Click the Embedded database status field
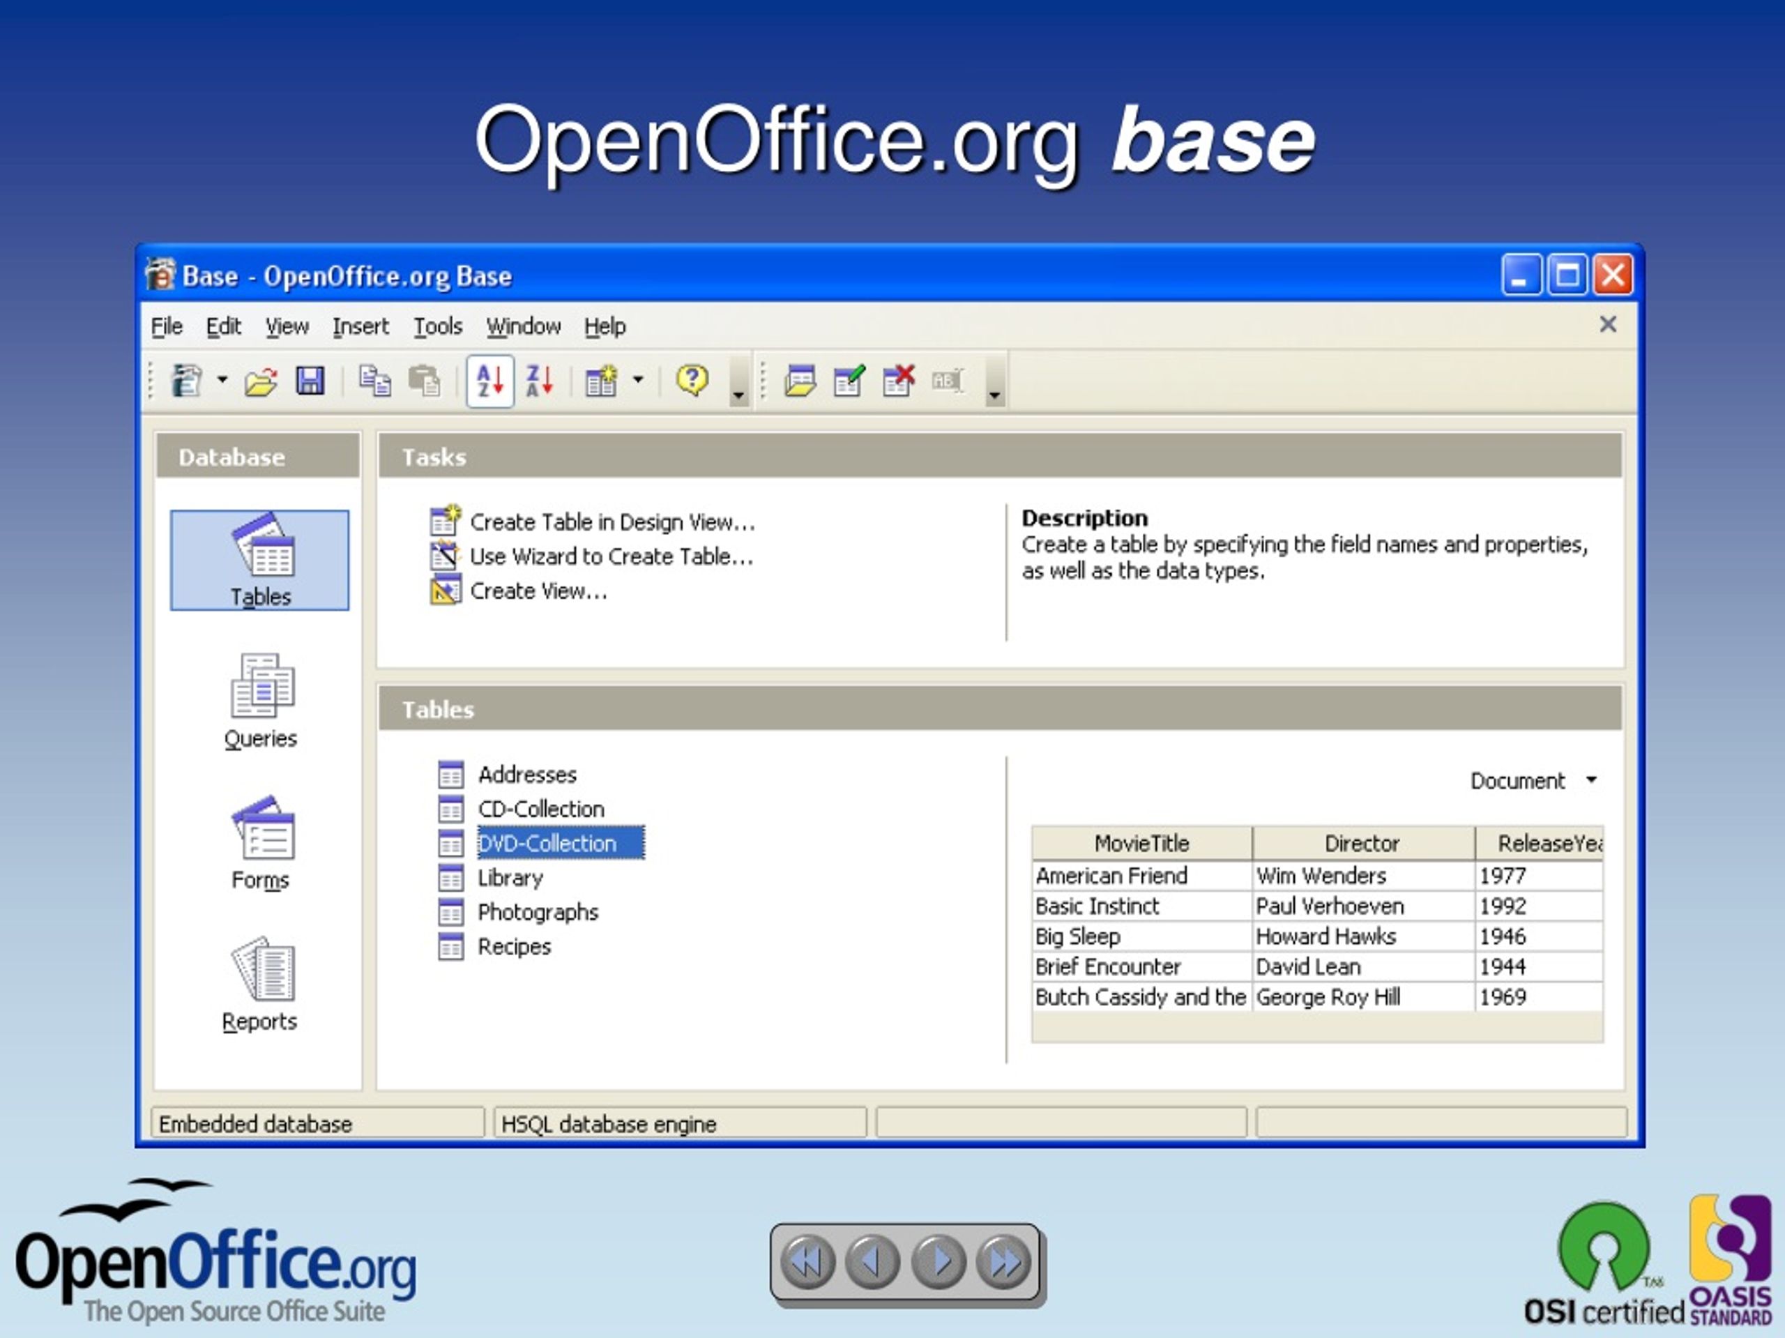 click(318, 1123)
